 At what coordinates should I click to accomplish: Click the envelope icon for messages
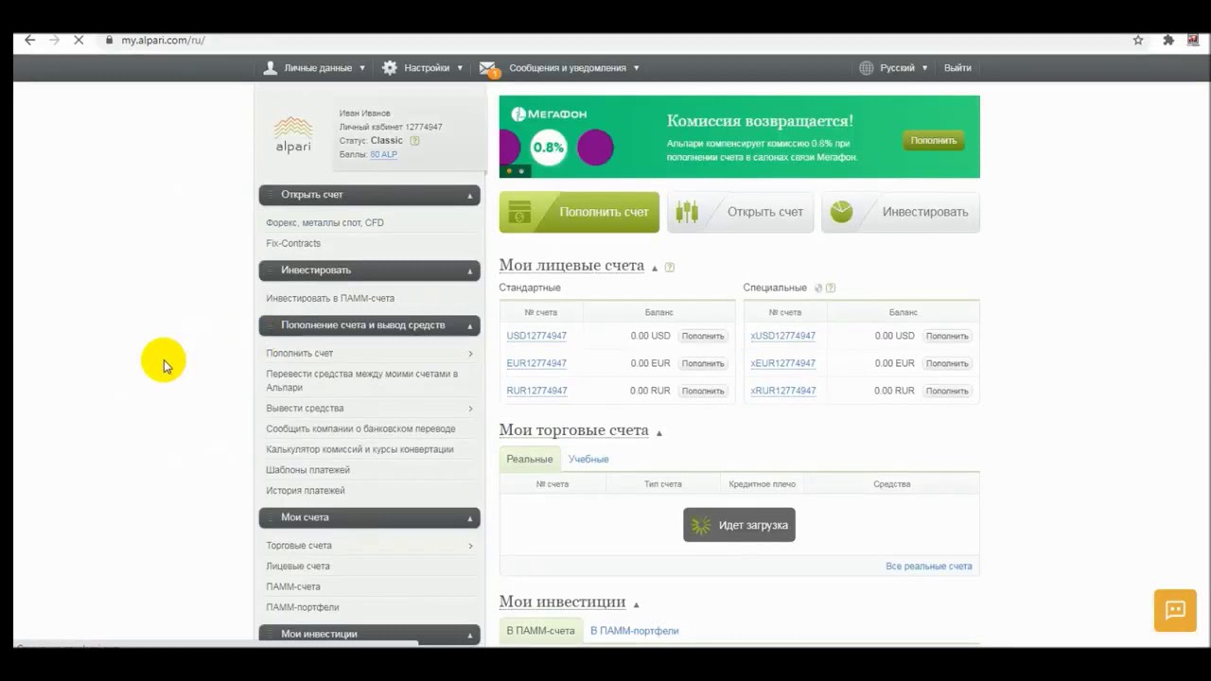click(488, 68)
